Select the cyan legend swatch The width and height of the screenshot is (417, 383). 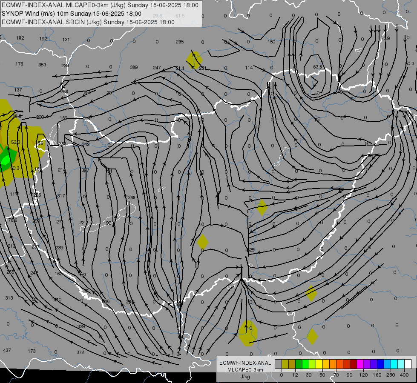click(394, 364)
